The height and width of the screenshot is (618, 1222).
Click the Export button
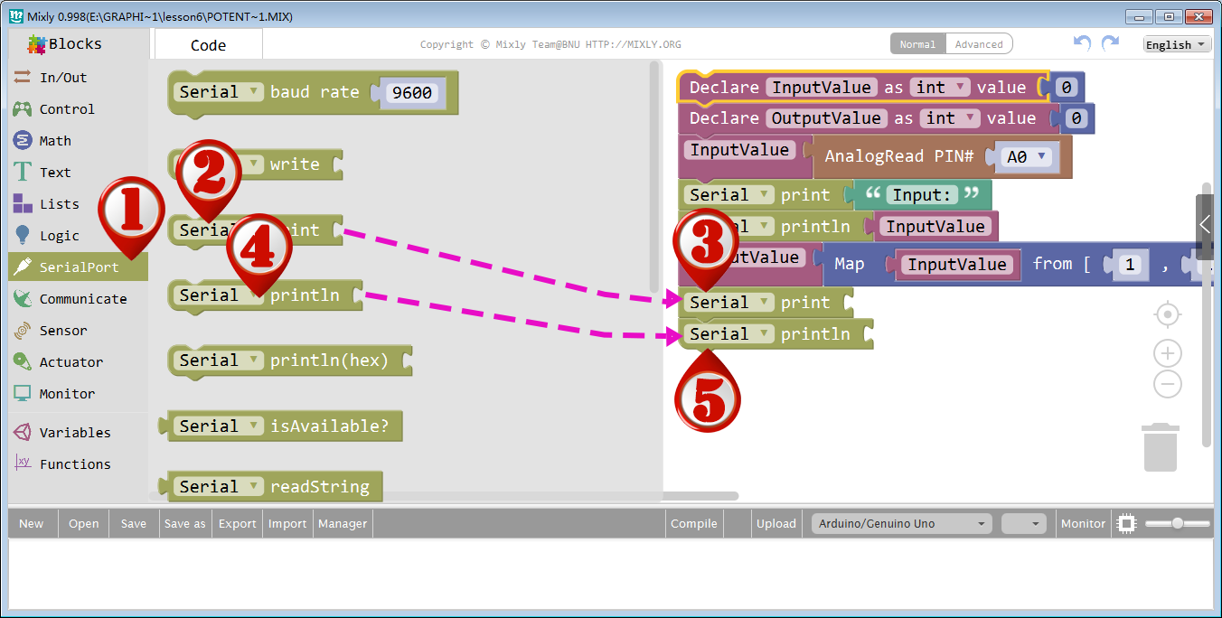point(238,524)
